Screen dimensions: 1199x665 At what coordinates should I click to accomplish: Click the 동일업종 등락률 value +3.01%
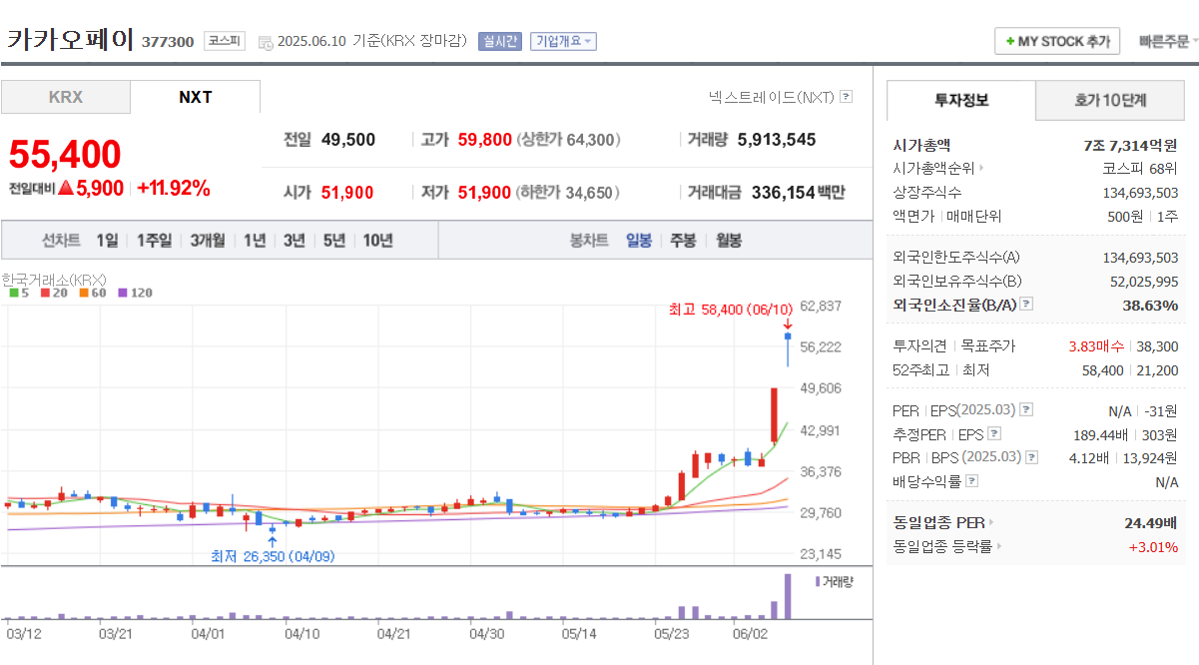(1153, 546)
